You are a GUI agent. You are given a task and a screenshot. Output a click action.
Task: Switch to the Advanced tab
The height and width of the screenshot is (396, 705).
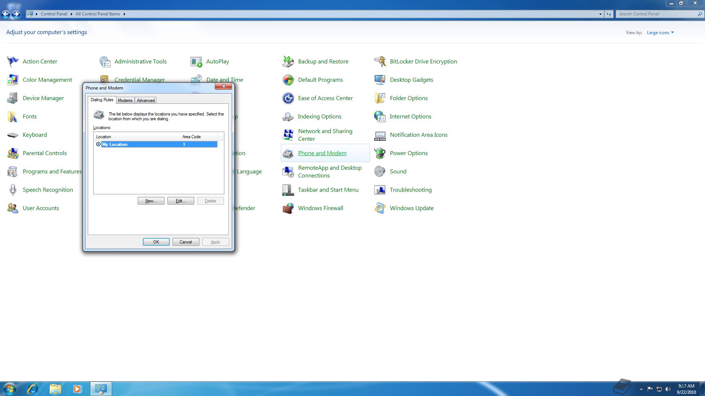[146, 100]
